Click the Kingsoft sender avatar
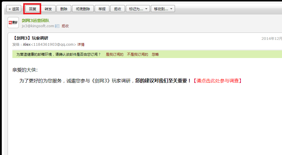 point(13,23)
